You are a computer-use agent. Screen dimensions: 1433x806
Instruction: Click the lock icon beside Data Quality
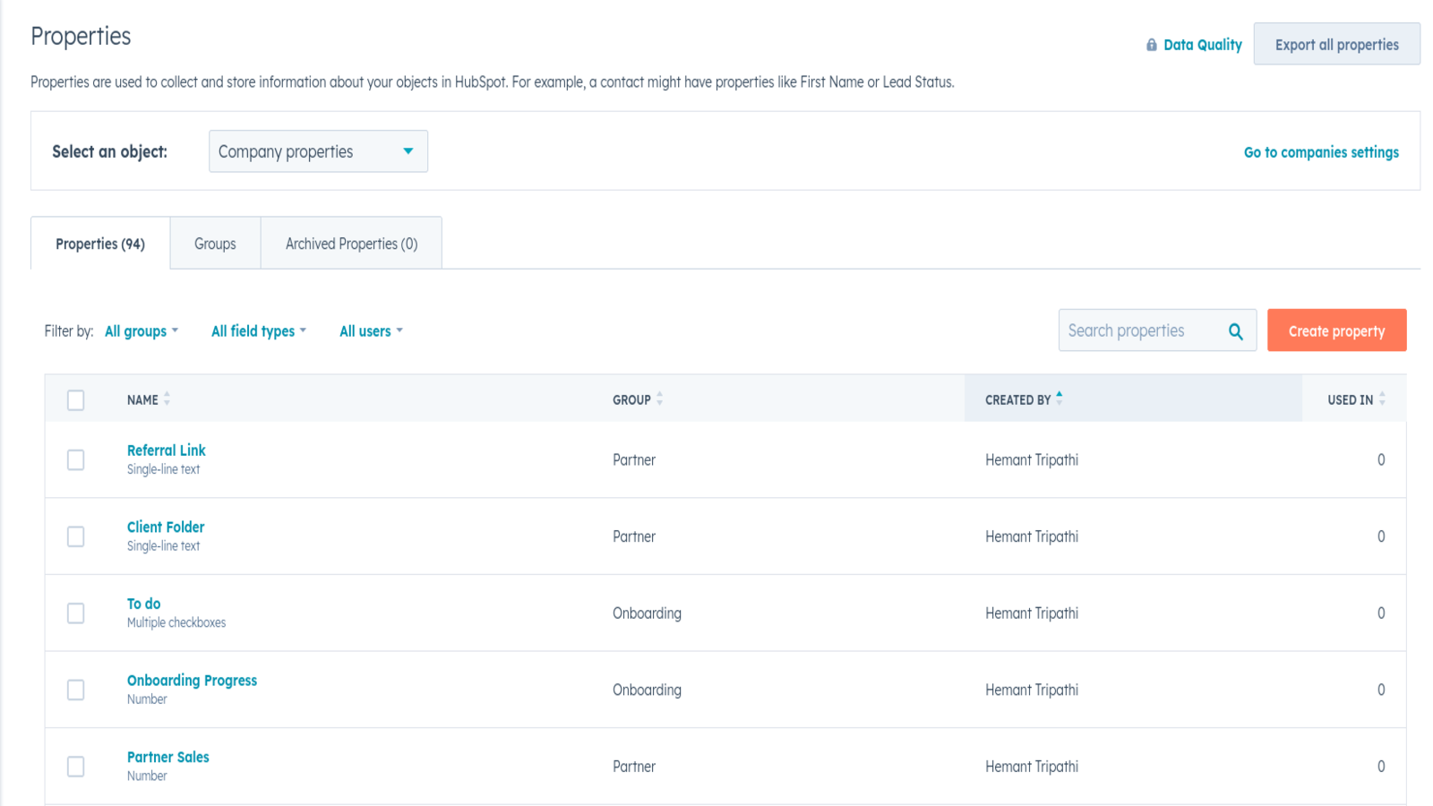[x=1151, y=44]
